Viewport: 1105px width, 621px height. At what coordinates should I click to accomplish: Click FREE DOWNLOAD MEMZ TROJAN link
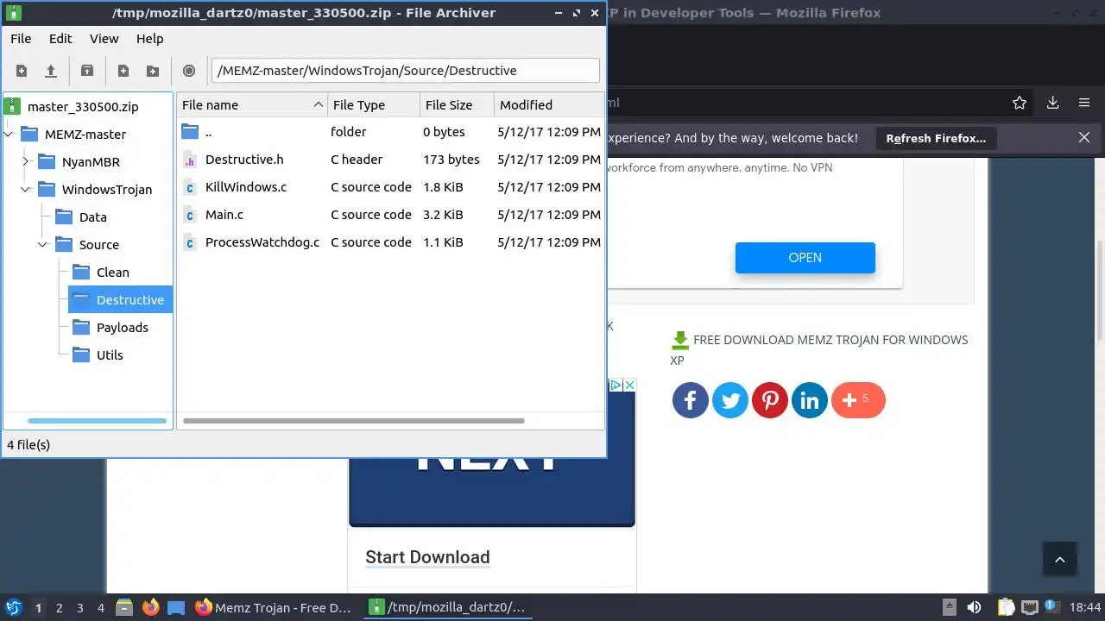819,349
